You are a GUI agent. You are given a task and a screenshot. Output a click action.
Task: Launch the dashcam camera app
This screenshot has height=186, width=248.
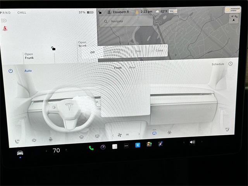click(x=103, y=147)
